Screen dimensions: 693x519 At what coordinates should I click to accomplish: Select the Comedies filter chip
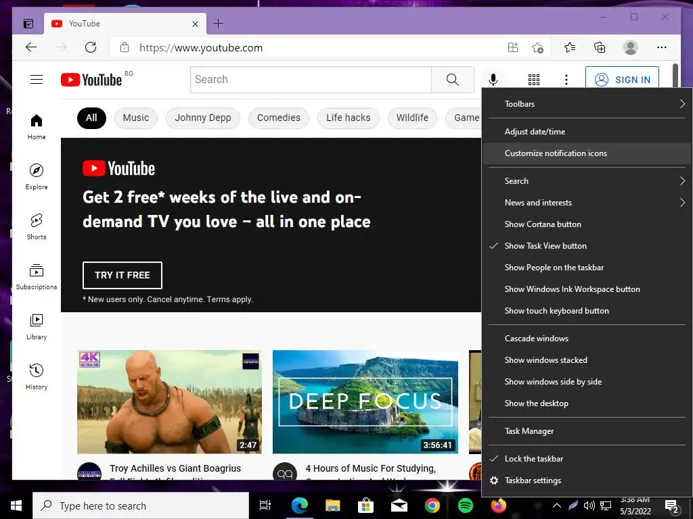pos(278,118)
